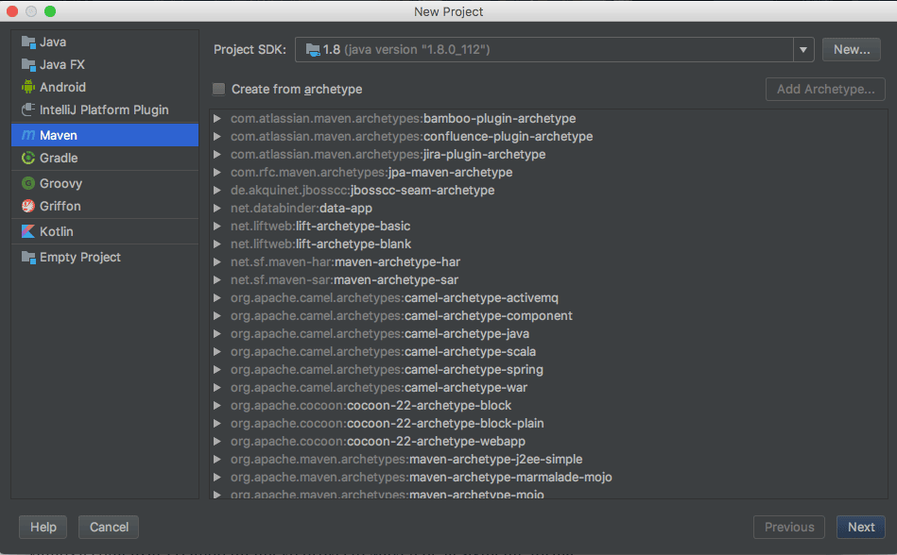Click the Maven 'm' icon
Viewport: 897px width, 555px height.
28,135
